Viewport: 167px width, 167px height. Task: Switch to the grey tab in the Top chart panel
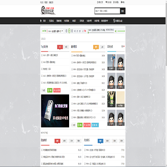pos(66,47)
